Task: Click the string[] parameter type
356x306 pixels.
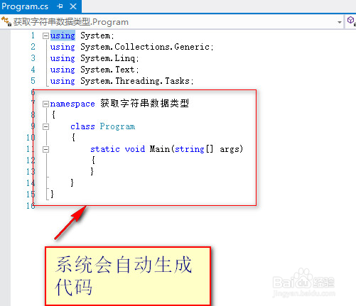Action: 194,149
